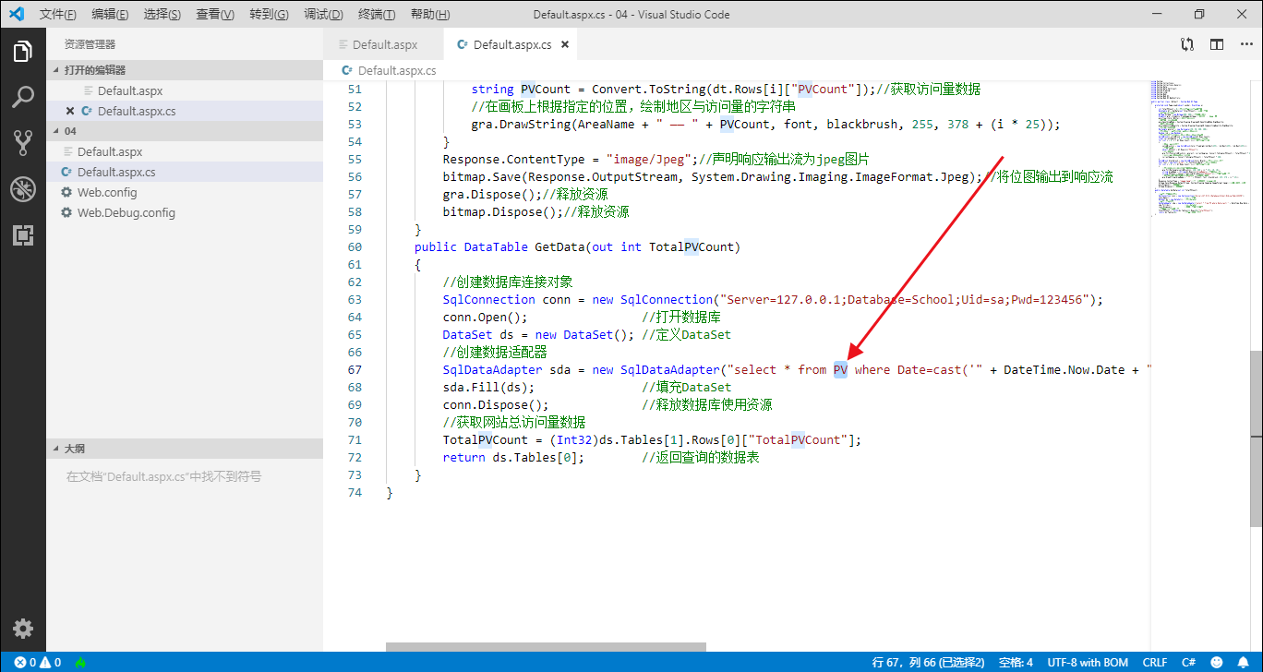Split the editor to the right

coord(1217,44)
